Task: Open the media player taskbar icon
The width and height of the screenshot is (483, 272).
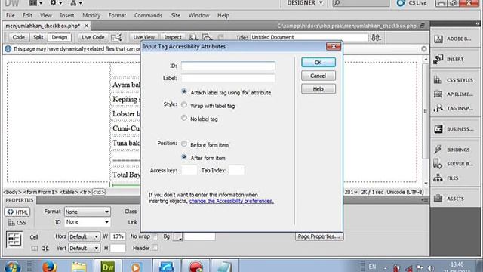Action: coord(136,267)
